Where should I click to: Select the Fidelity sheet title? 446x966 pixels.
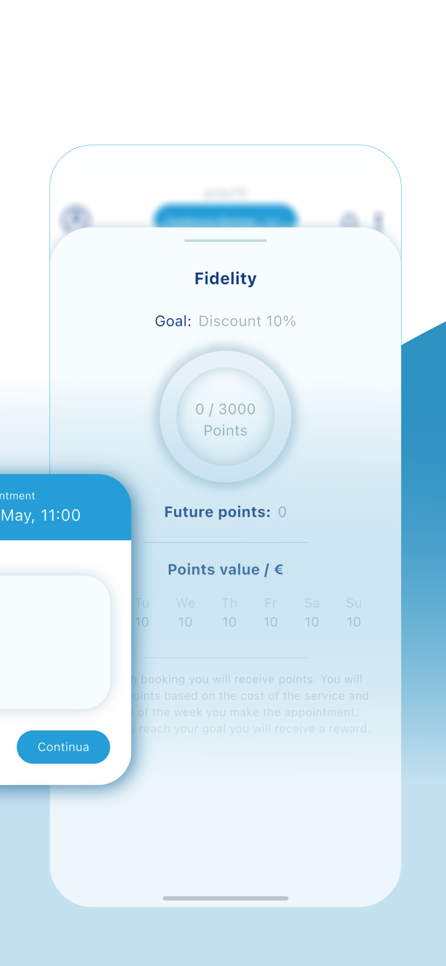pyautogui.click(x=225, y=278)
